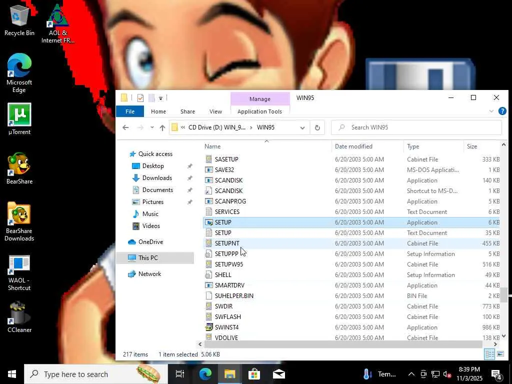Go back with the back arrow
This screenshot has width=512, height=384.
click(x=125, y=127)
